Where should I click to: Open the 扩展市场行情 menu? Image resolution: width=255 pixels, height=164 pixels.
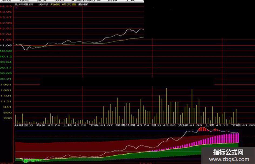(x=86, y=1)
